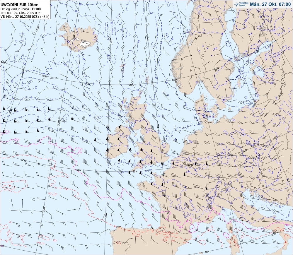The image size is (293, 255).
Task: Click 'Hiti og vindur í hæð - FL100' subtitle
Action: coord(21,9)
